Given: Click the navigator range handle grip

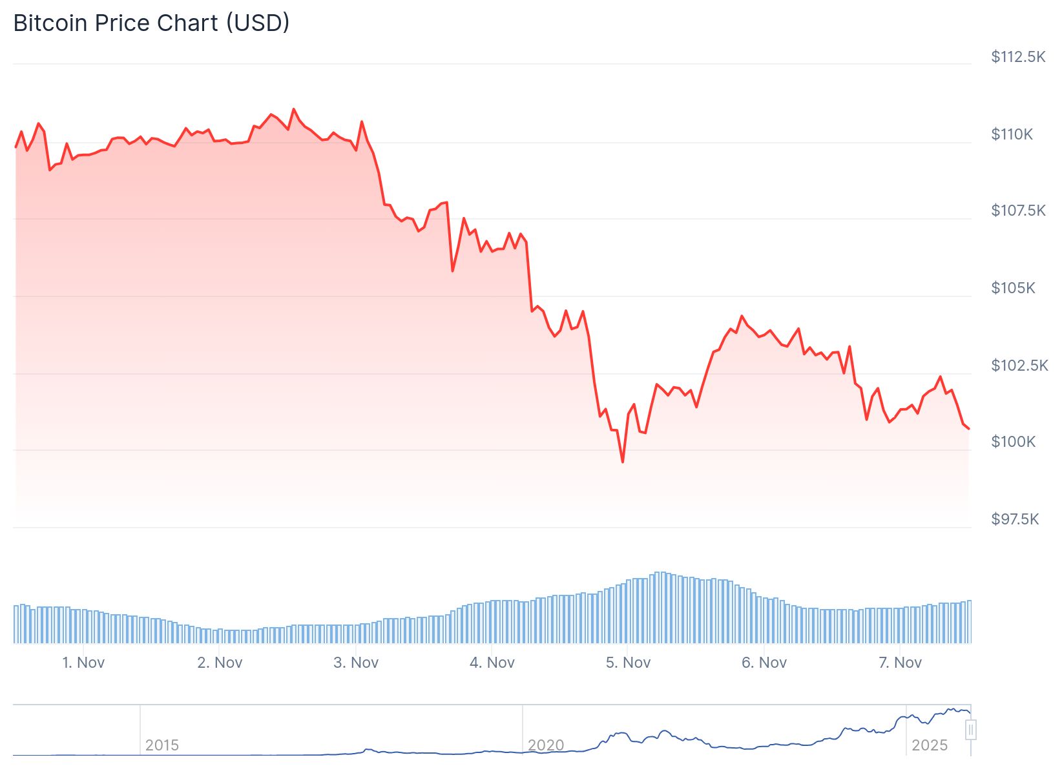Looking at the screenshot, I should [970, 730].
